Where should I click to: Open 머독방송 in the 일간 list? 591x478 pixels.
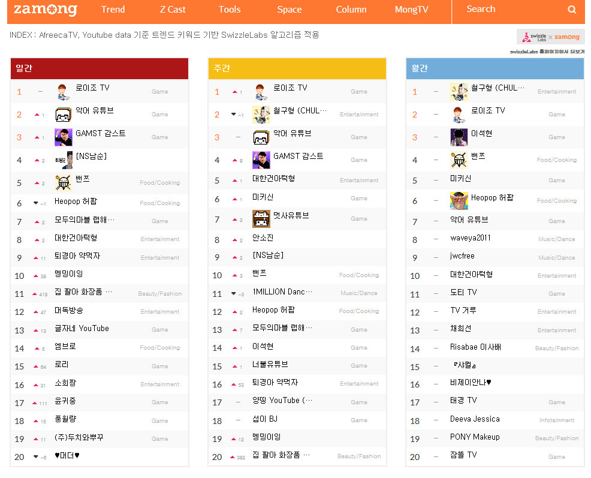click(68, 310)
